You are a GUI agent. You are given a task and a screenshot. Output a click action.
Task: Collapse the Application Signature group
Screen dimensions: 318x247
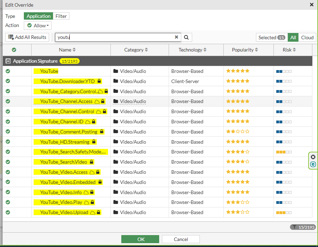tap(8, 61)
